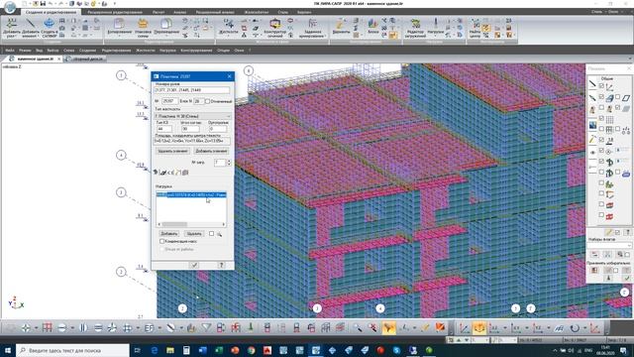Click the help question mark button in dialog

pyautogui.click(x=221, y=265)
